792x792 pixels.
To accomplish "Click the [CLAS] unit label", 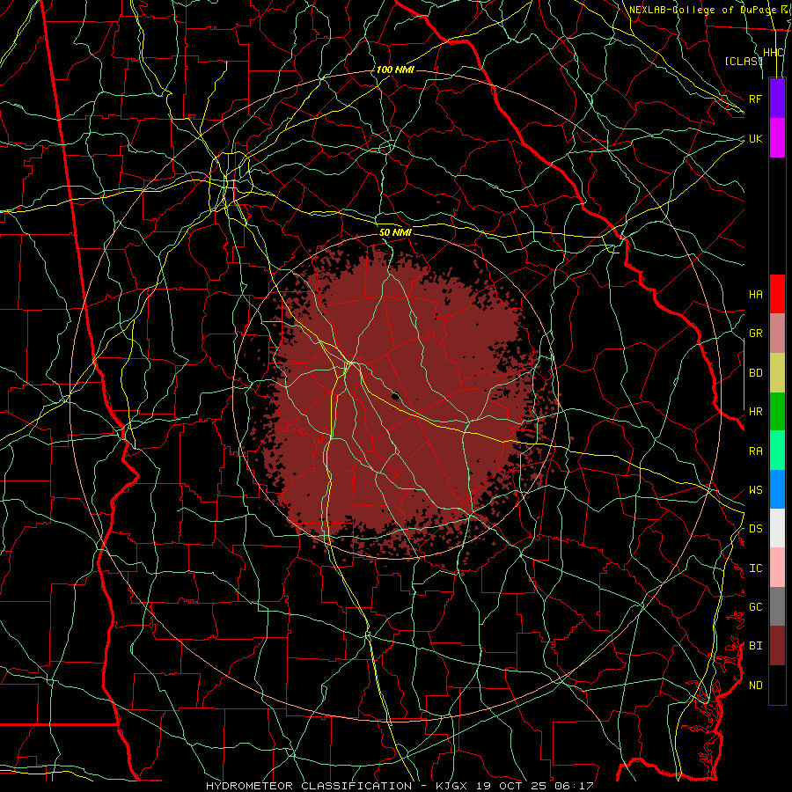I will coord(744,61).
